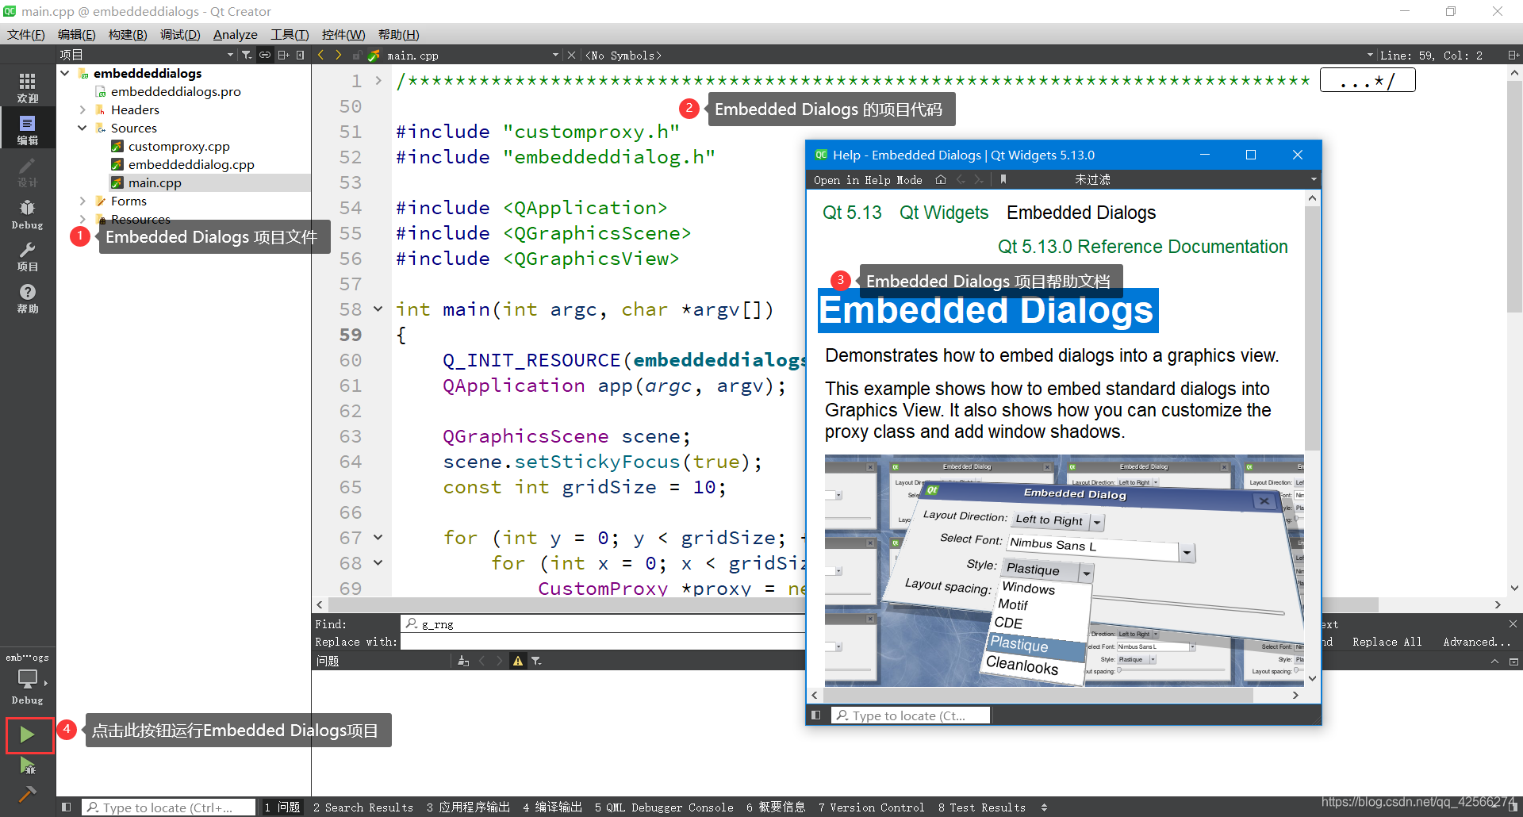
Task: Open the 工具(T) menu
Action: [290, 34]
